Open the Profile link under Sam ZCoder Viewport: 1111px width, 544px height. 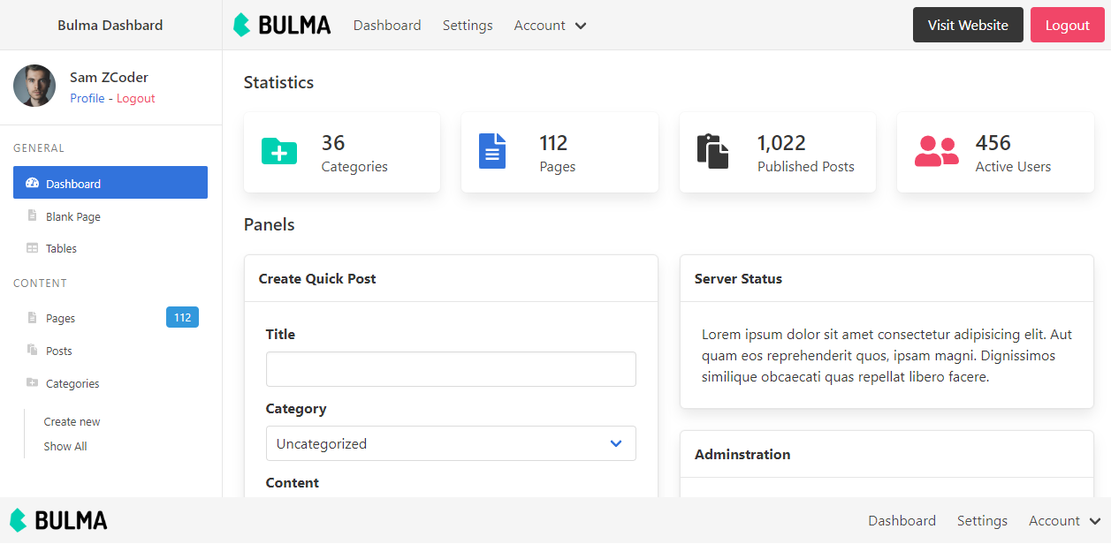88,98
